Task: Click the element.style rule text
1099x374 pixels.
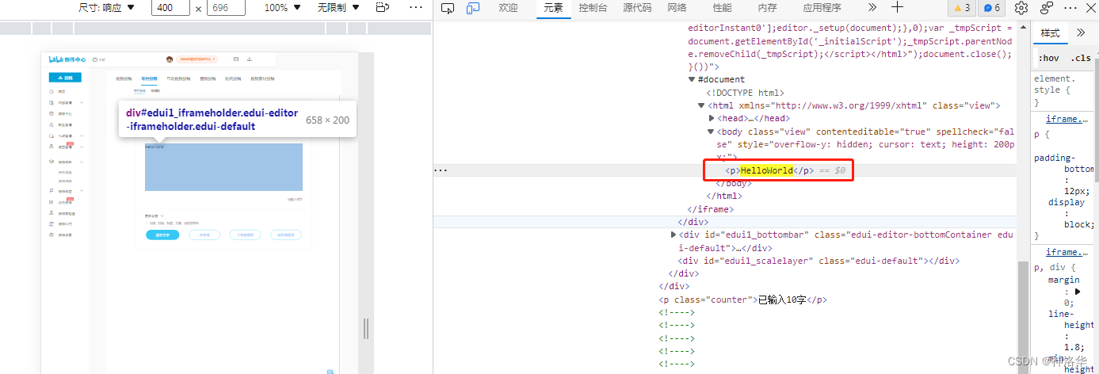Action: [x=1055, y=85]
